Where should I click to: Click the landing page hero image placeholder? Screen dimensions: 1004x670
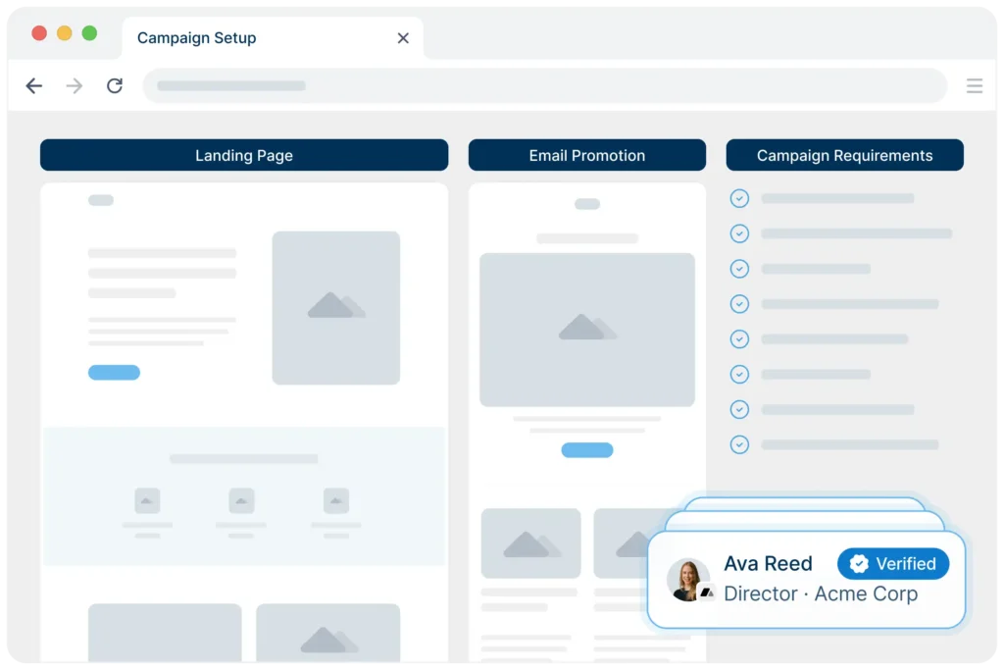(335, 307)
